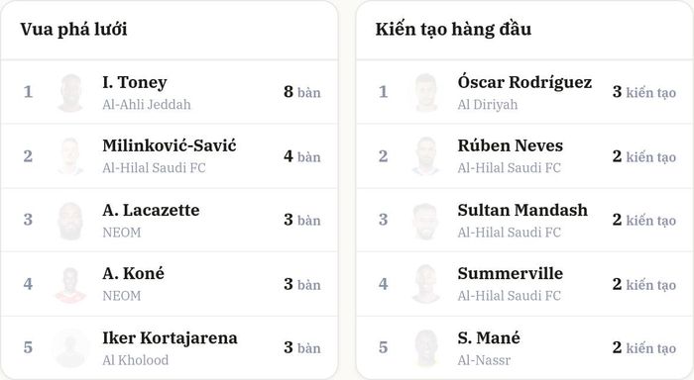
Task: Click Rúben Neves's player photo
Action: point(425,156)
